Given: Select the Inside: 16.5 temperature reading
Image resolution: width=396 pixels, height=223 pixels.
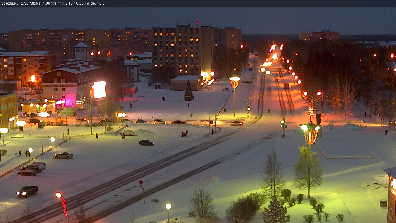Looking at the screenshot, I should 94,3.
